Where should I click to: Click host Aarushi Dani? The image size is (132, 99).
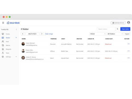coord(65,58)
